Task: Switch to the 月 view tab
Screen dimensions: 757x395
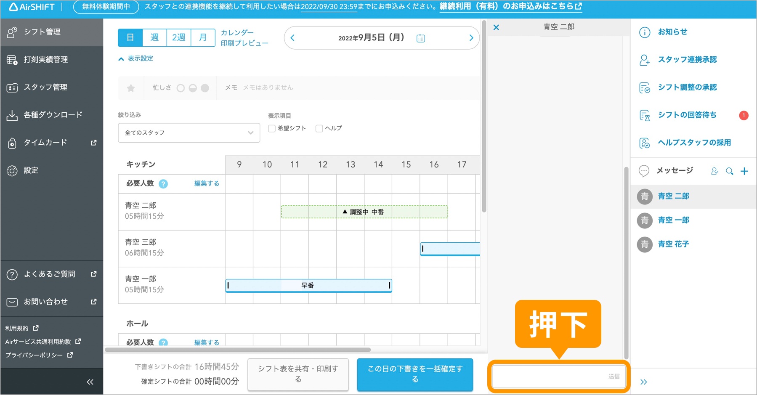Action: pyautogui.click(x=203, y=37)
